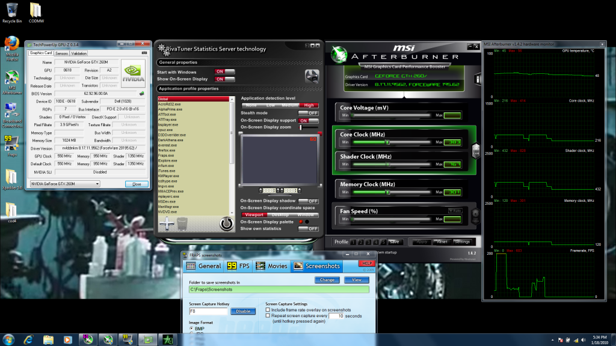The image size is (616, 346).
Task: Toggle On-Screen Display shadow switch
Action: click(x=308, y=201)
